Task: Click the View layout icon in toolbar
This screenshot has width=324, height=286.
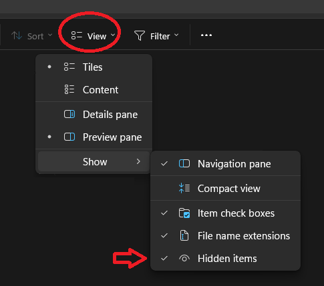Action: (77, 35)
